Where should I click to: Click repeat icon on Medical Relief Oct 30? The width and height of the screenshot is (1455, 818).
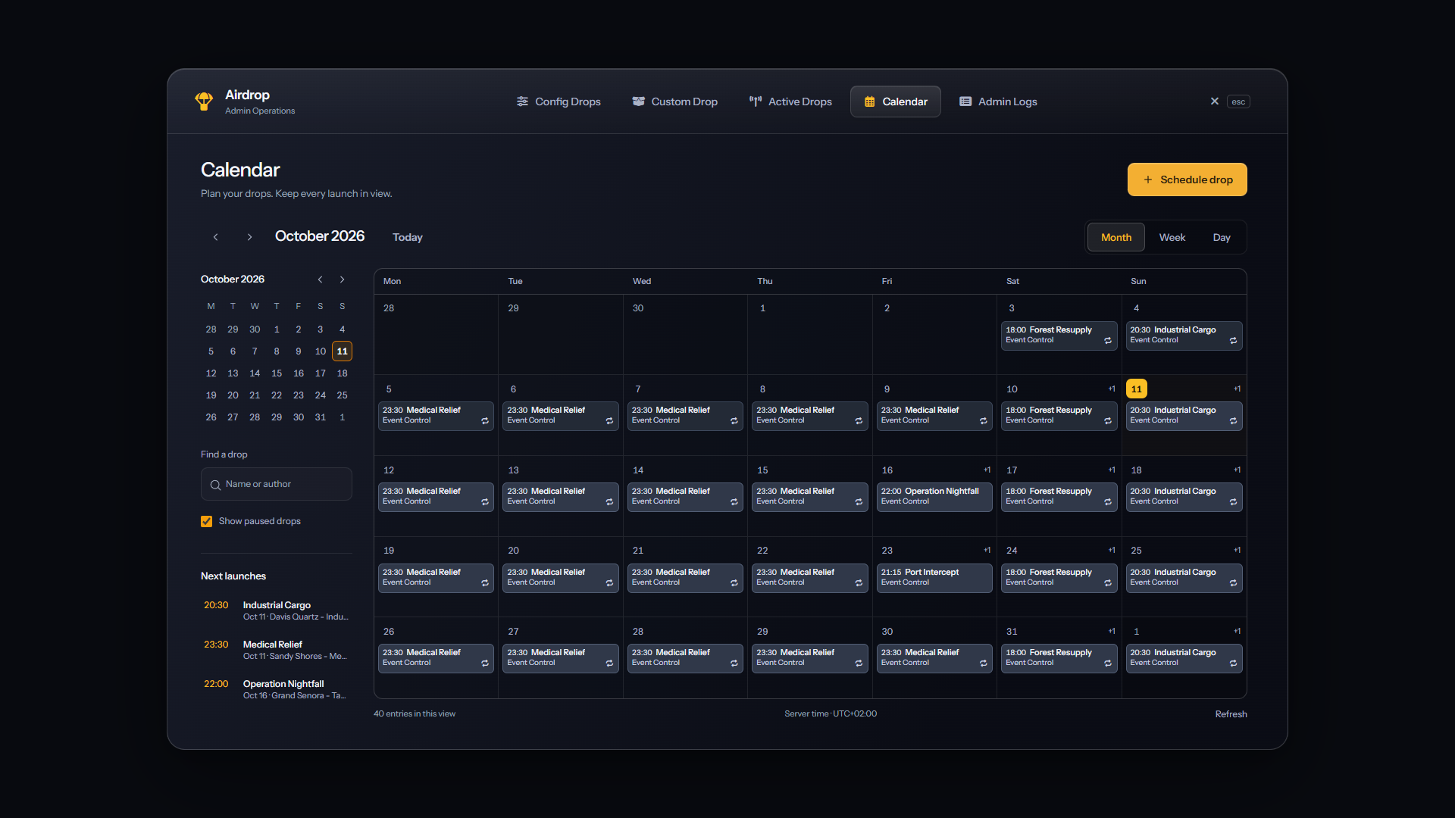point(984,663)
